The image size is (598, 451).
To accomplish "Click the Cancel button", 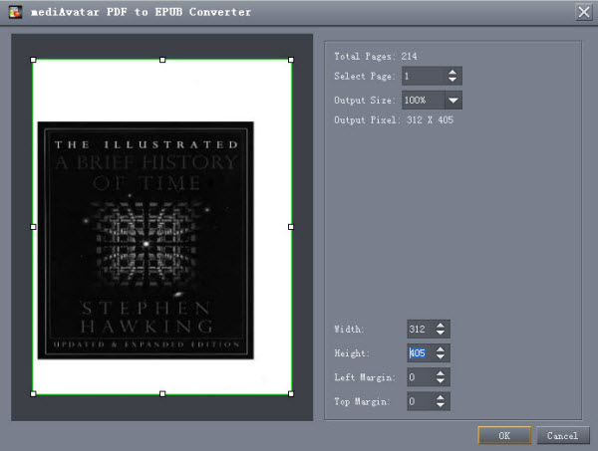I will click(x=563, y=435).
